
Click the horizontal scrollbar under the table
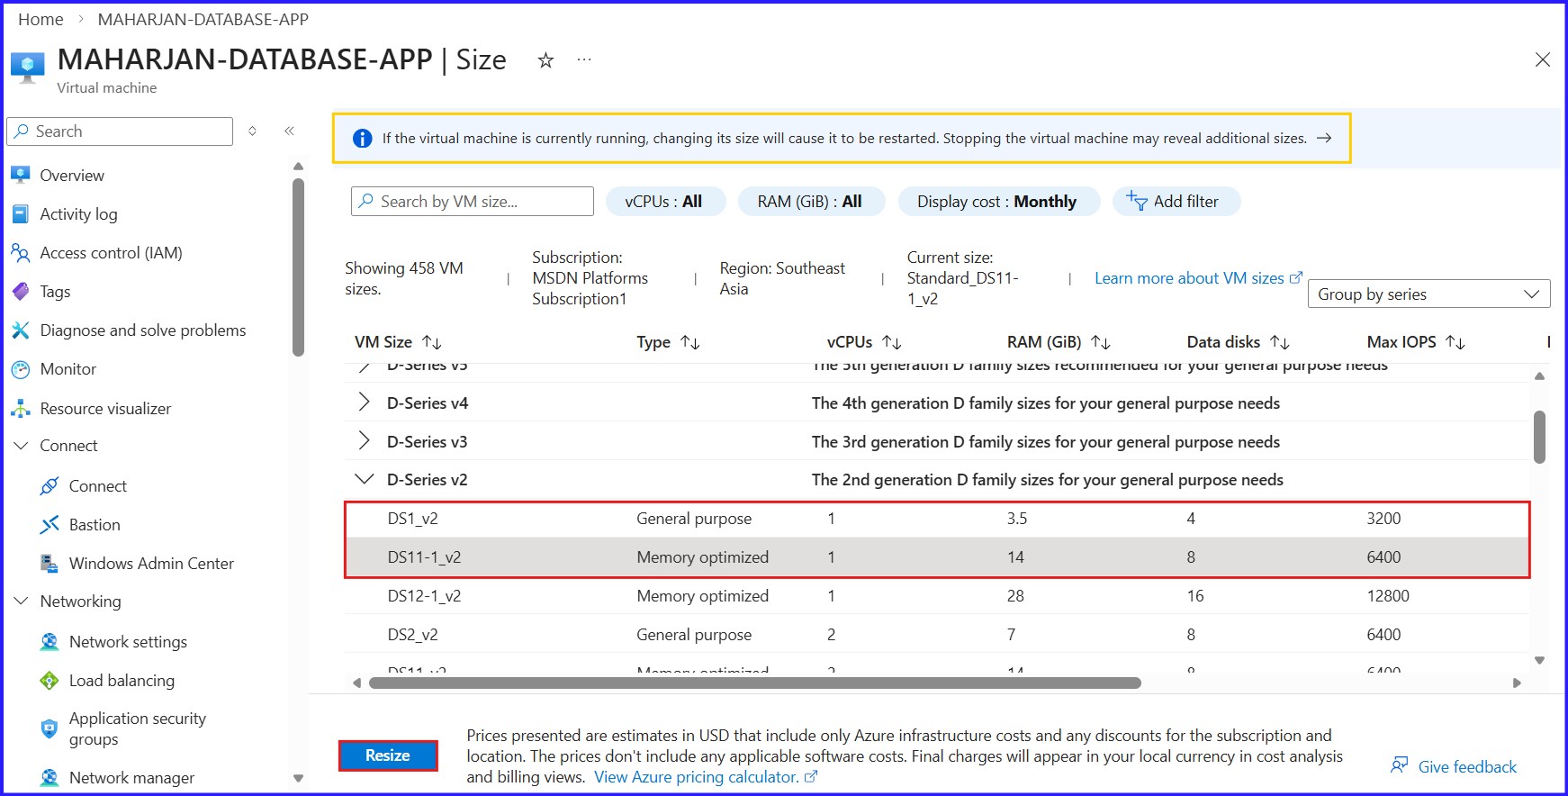click(754, 683)
